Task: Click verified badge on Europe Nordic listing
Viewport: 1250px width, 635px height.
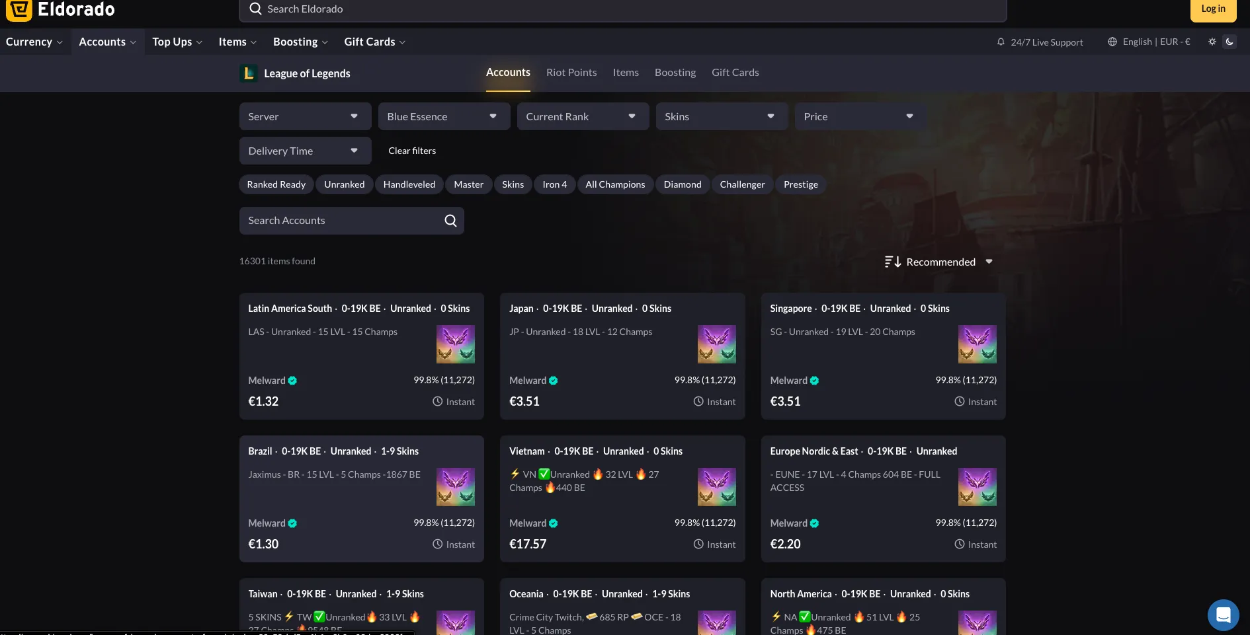Action: coord(814,523)
